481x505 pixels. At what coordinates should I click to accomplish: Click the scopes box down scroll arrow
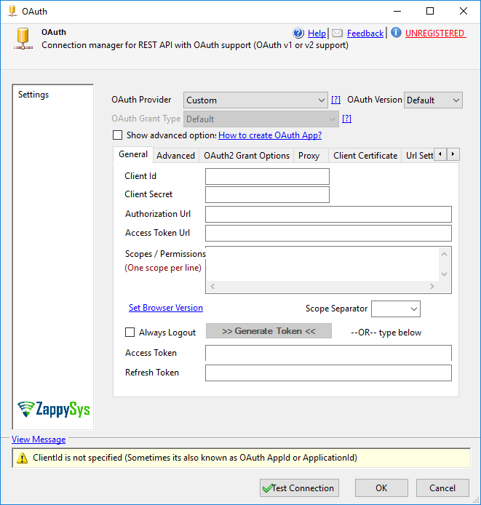click(x=445, y=274)
